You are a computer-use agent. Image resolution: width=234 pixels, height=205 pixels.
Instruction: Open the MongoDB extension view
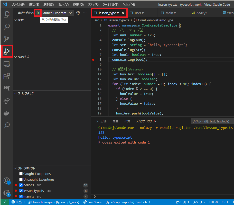point(6,88)
